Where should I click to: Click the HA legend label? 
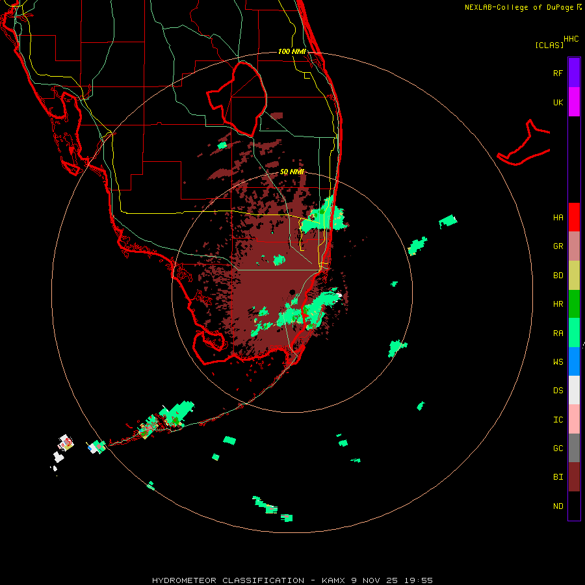click(x=558, y=218)
